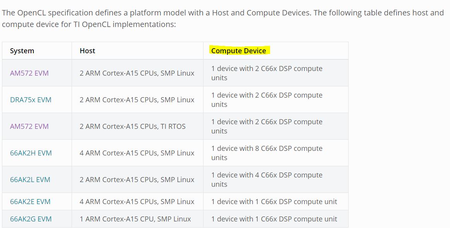
Task: Select the host cell in 66AK2H EVM row
Action: (x=137, y=153)
